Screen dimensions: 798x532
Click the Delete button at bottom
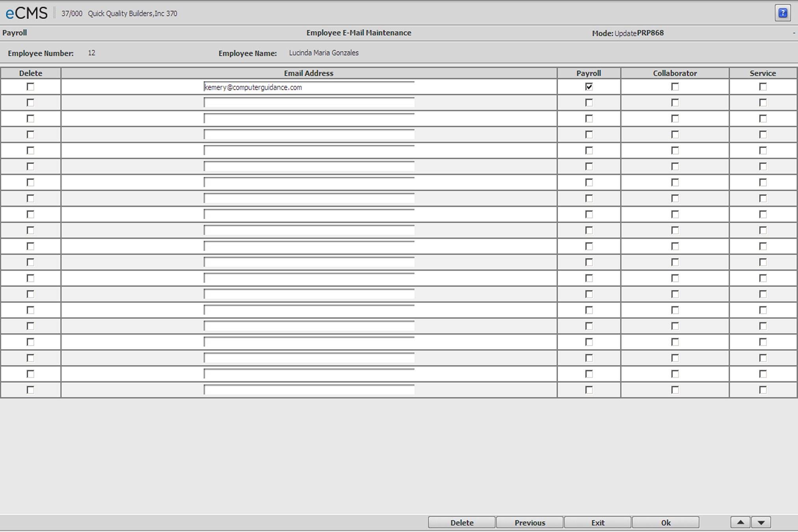(462, 523)
